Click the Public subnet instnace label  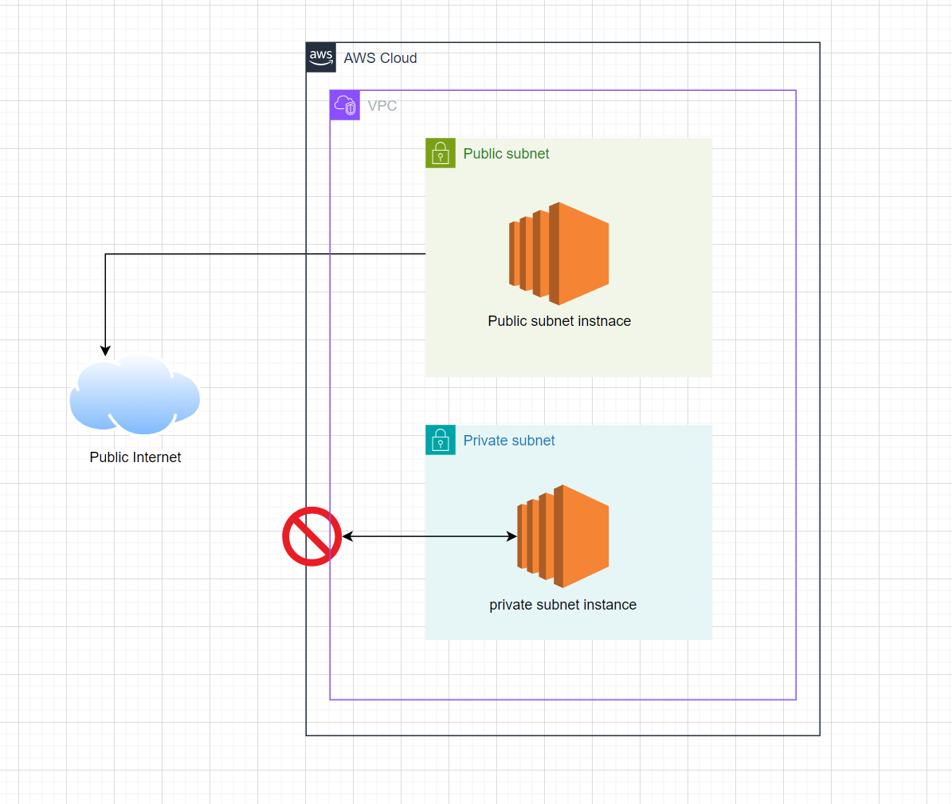point(558,321)
